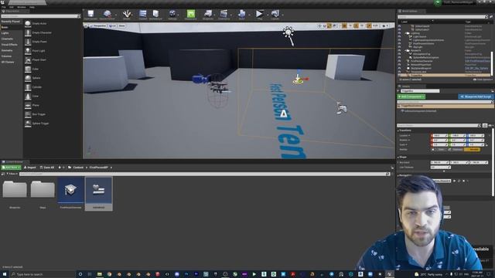Toggle visibility of Light Source in outliner
This screenshot has height=278, width=495.
(399, 36)
